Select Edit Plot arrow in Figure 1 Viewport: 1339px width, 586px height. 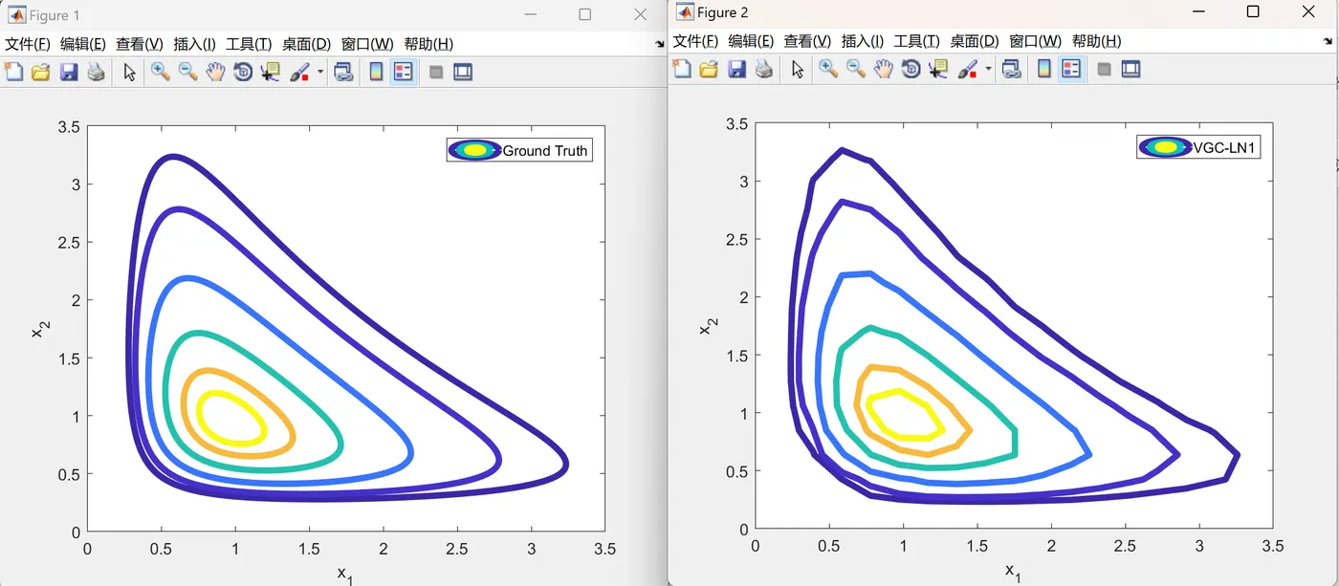(130, 72)
